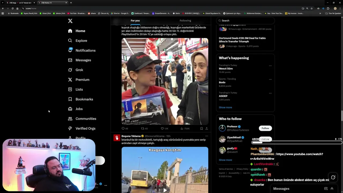Show more bookmarks overflow chevron
Image resolution: width=343 pixels, height=193 pixels.
[320, 13]
